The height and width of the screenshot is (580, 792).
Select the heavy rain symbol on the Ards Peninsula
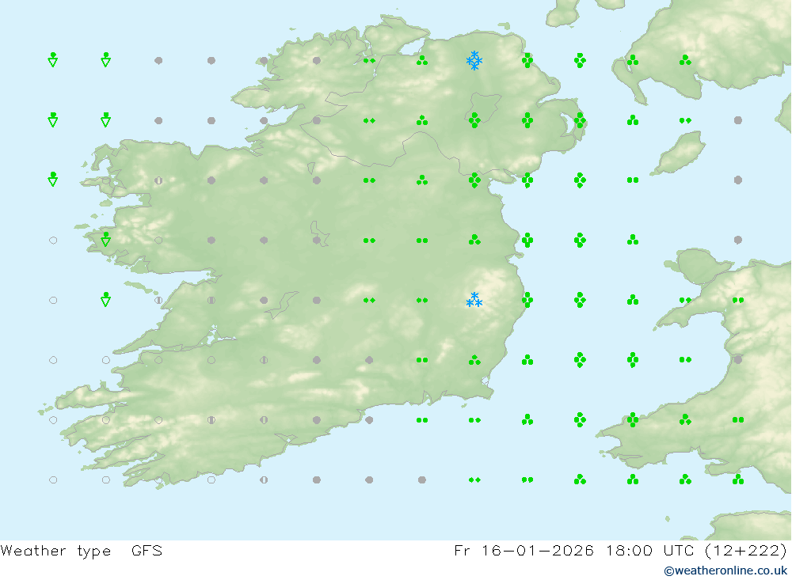click(x=580, y=120)
